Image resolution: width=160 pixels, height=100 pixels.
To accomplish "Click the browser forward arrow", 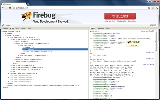I will [6, 8].
